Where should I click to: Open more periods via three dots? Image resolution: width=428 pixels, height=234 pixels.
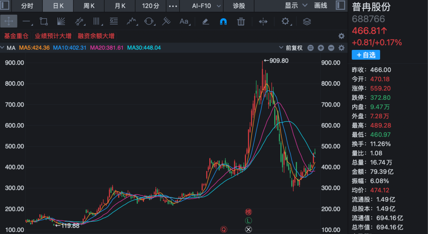173,6
